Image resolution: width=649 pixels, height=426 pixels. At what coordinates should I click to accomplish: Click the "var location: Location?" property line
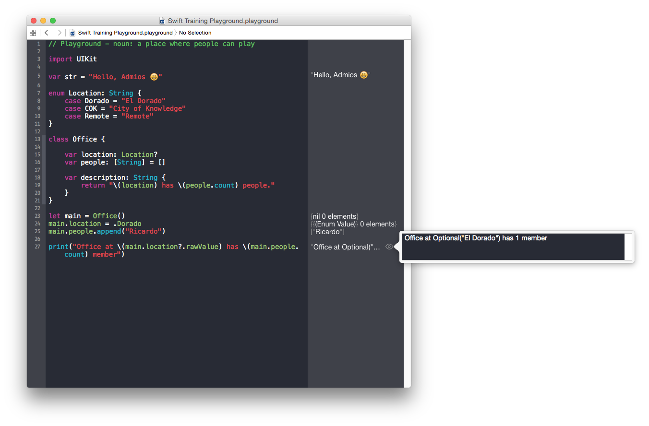(x=111, y=154)
